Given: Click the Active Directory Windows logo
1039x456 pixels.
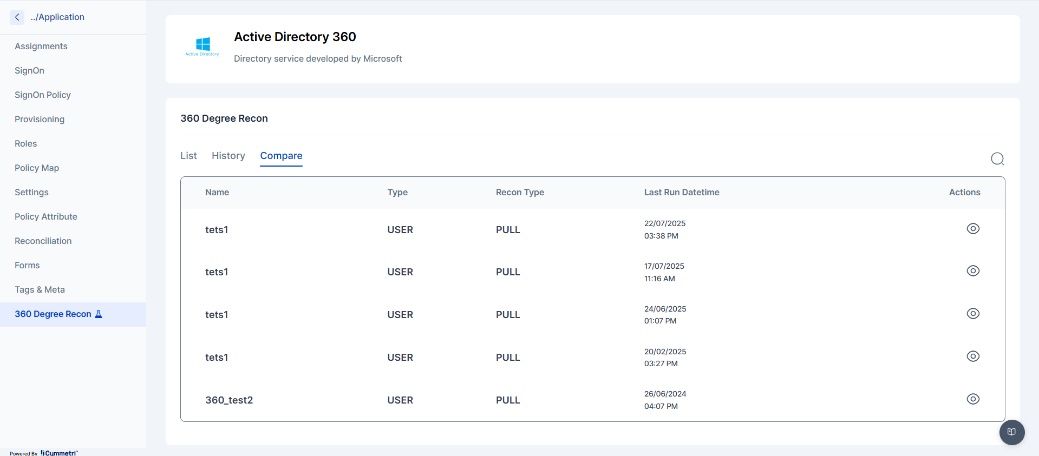Looking at the screenshot, I should click(x=202, y=47).
